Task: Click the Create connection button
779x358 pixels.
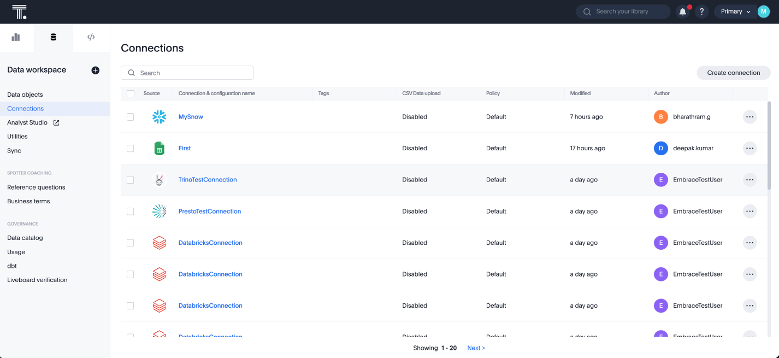Action: 733,72
